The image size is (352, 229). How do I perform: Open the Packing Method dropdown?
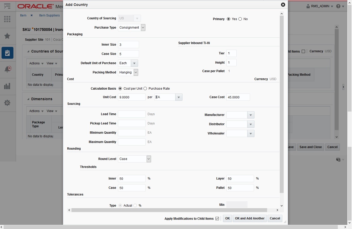[135, 72]
